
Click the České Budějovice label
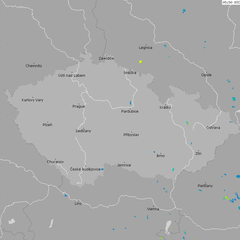[85, 169]
